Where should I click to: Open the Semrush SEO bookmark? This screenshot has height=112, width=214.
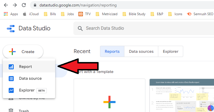200,14
